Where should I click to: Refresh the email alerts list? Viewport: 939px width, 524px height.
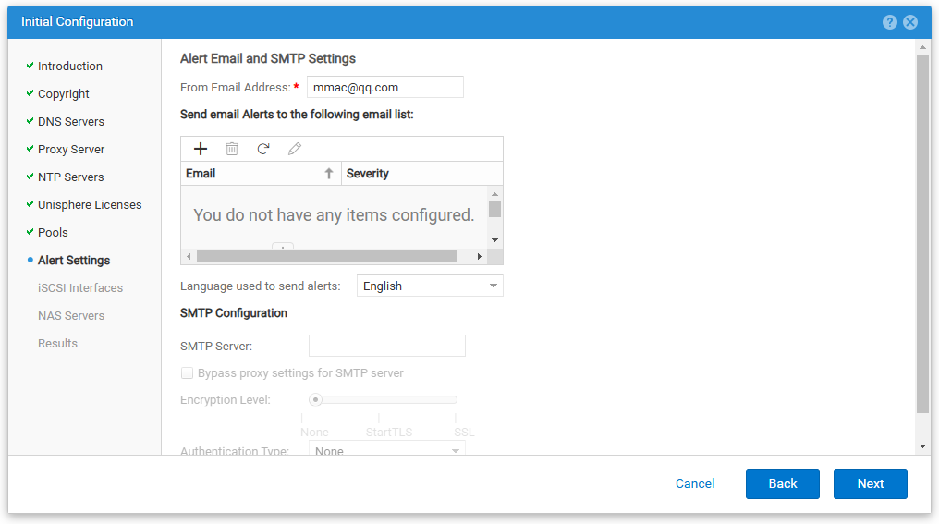click(x=263, y=149)
